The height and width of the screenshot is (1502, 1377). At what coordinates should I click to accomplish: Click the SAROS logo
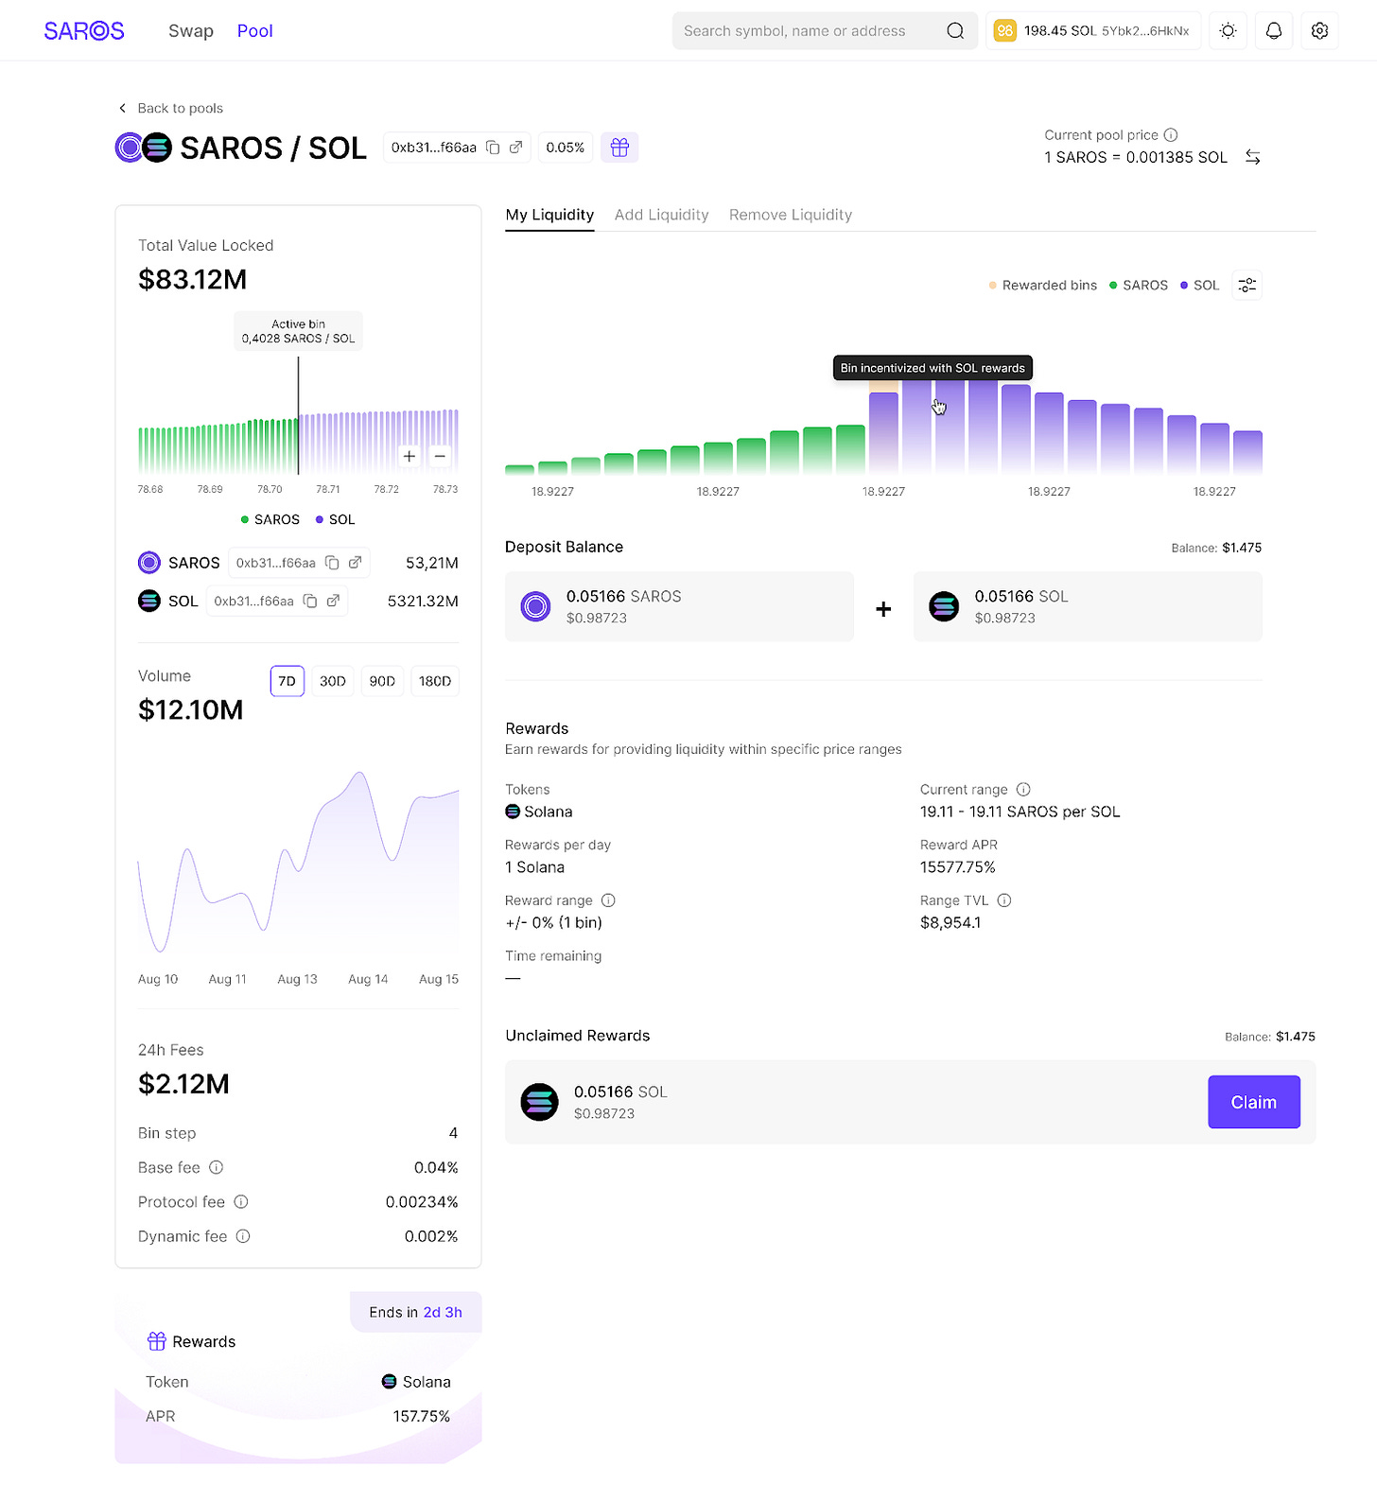[x=83, y=31]
